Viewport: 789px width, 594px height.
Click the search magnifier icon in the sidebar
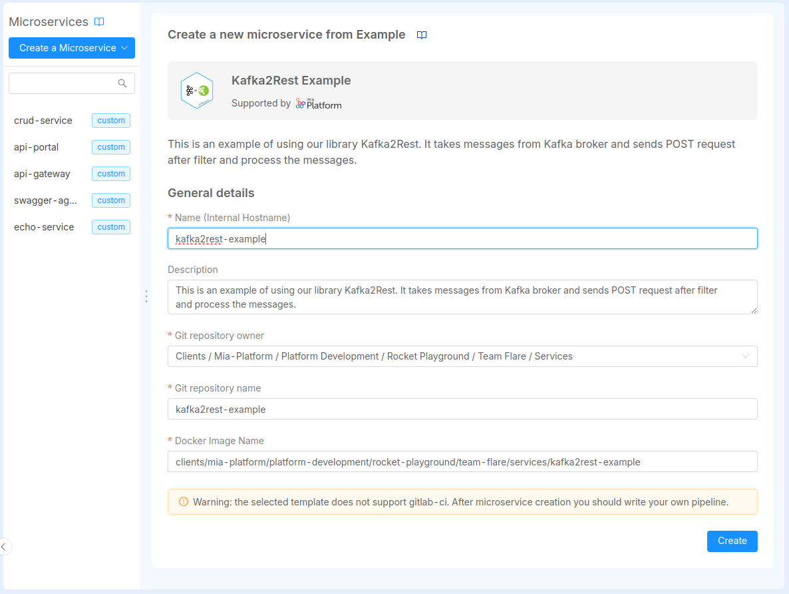122,83
